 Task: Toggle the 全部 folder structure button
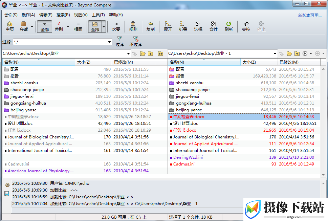95,26
